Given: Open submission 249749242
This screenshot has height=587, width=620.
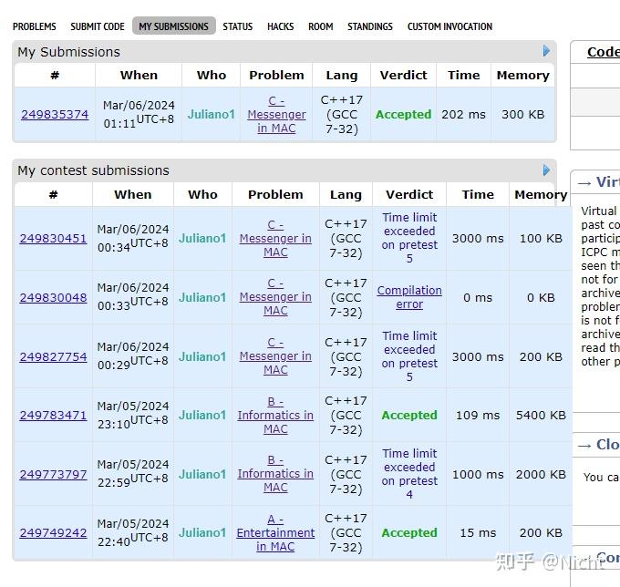Looking at the screenshot, I should (53, 533).
